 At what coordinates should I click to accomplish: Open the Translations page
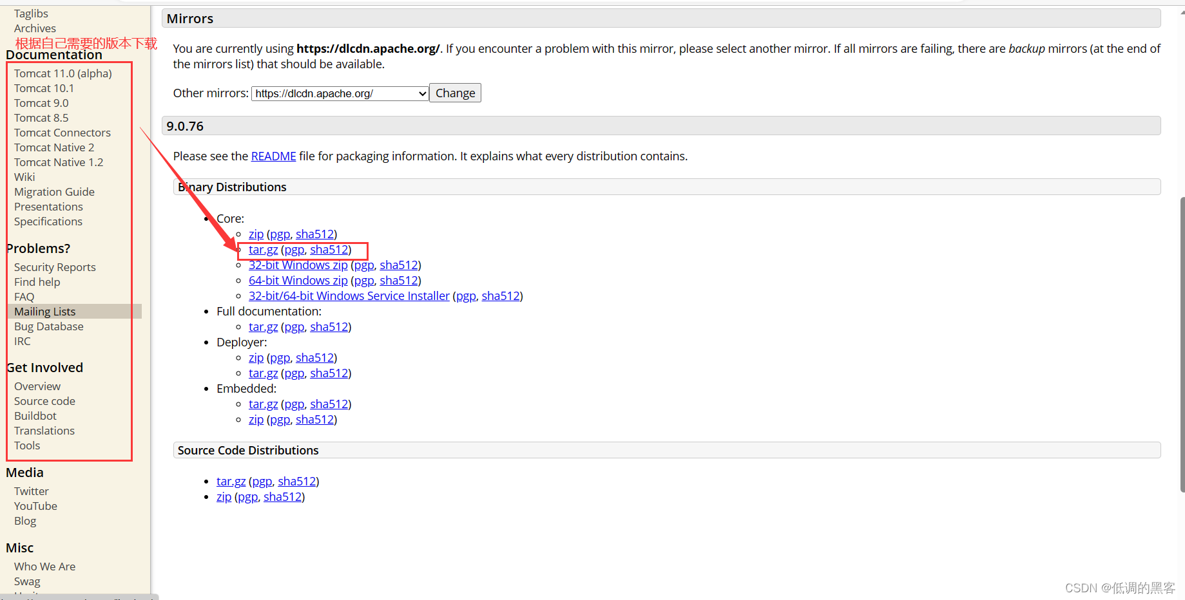pyautogui.click(x=44, y=431)
